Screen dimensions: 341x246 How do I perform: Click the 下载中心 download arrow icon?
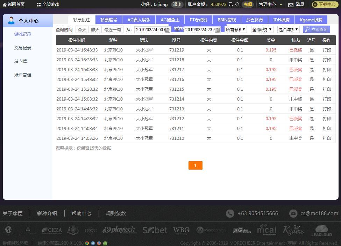pos(315,5)
